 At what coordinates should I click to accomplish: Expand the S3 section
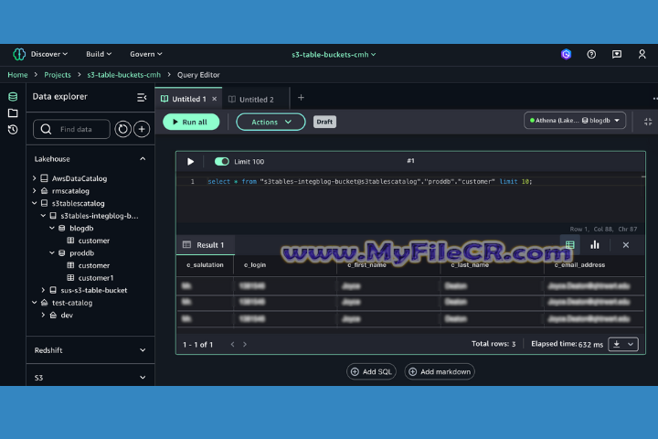pos(143,378)
